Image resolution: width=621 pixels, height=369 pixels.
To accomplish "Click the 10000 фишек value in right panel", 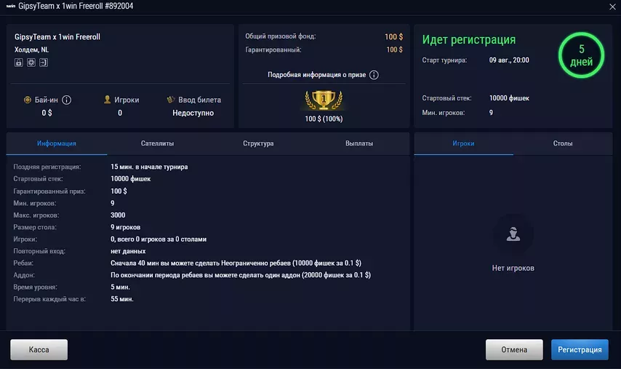I will pos(509,98).
